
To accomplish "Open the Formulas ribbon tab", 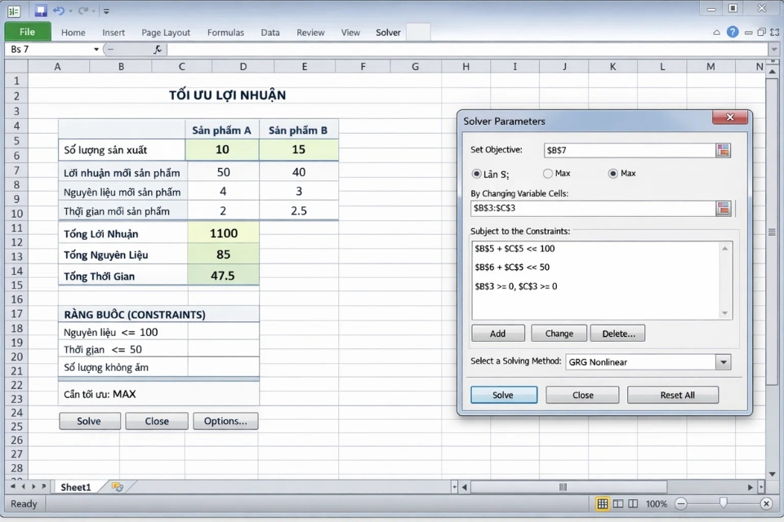I will (x=225, y=32).
